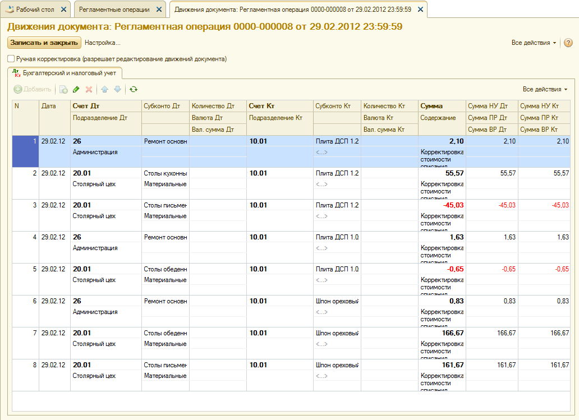Image resolution: width=579 pixels, height=420 pixels.
Task: Click the Сумма column header
Action: click(442, 106)
